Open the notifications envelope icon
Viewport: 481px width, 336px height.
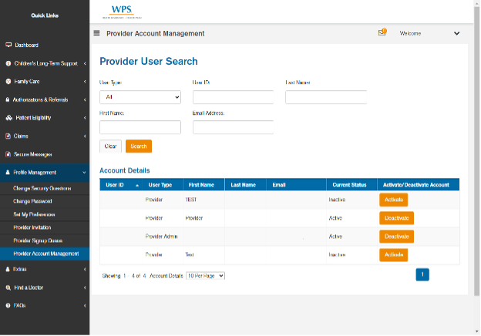pos(382,33)
